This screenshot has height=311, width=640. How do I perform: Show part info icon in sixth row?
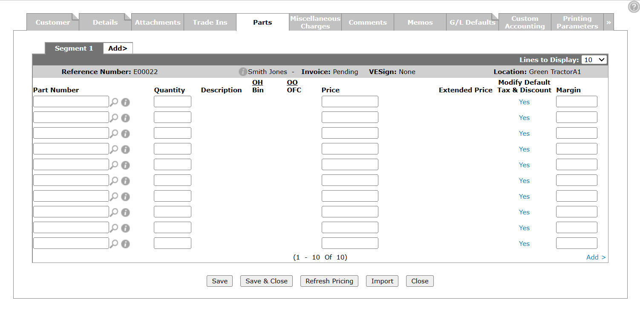125,181
